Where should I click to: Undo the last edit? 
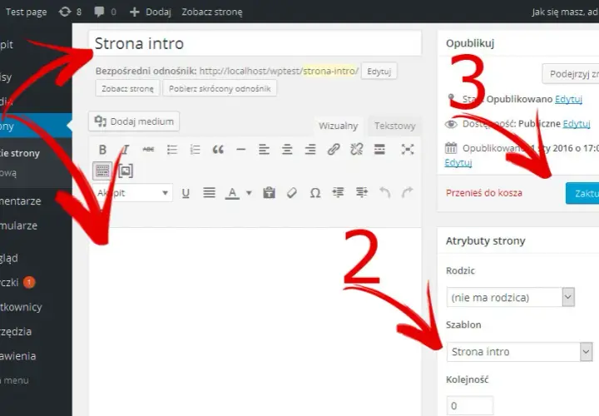[384, 193]
